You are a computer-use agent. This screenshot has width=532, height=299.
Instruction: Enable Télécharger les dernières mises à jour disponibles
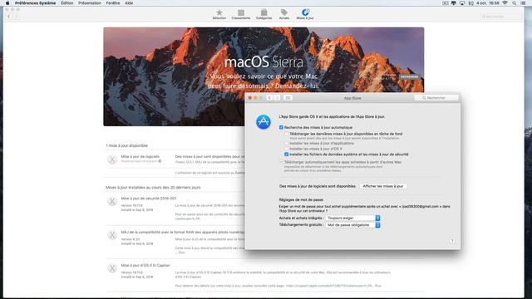pos(286,134)
